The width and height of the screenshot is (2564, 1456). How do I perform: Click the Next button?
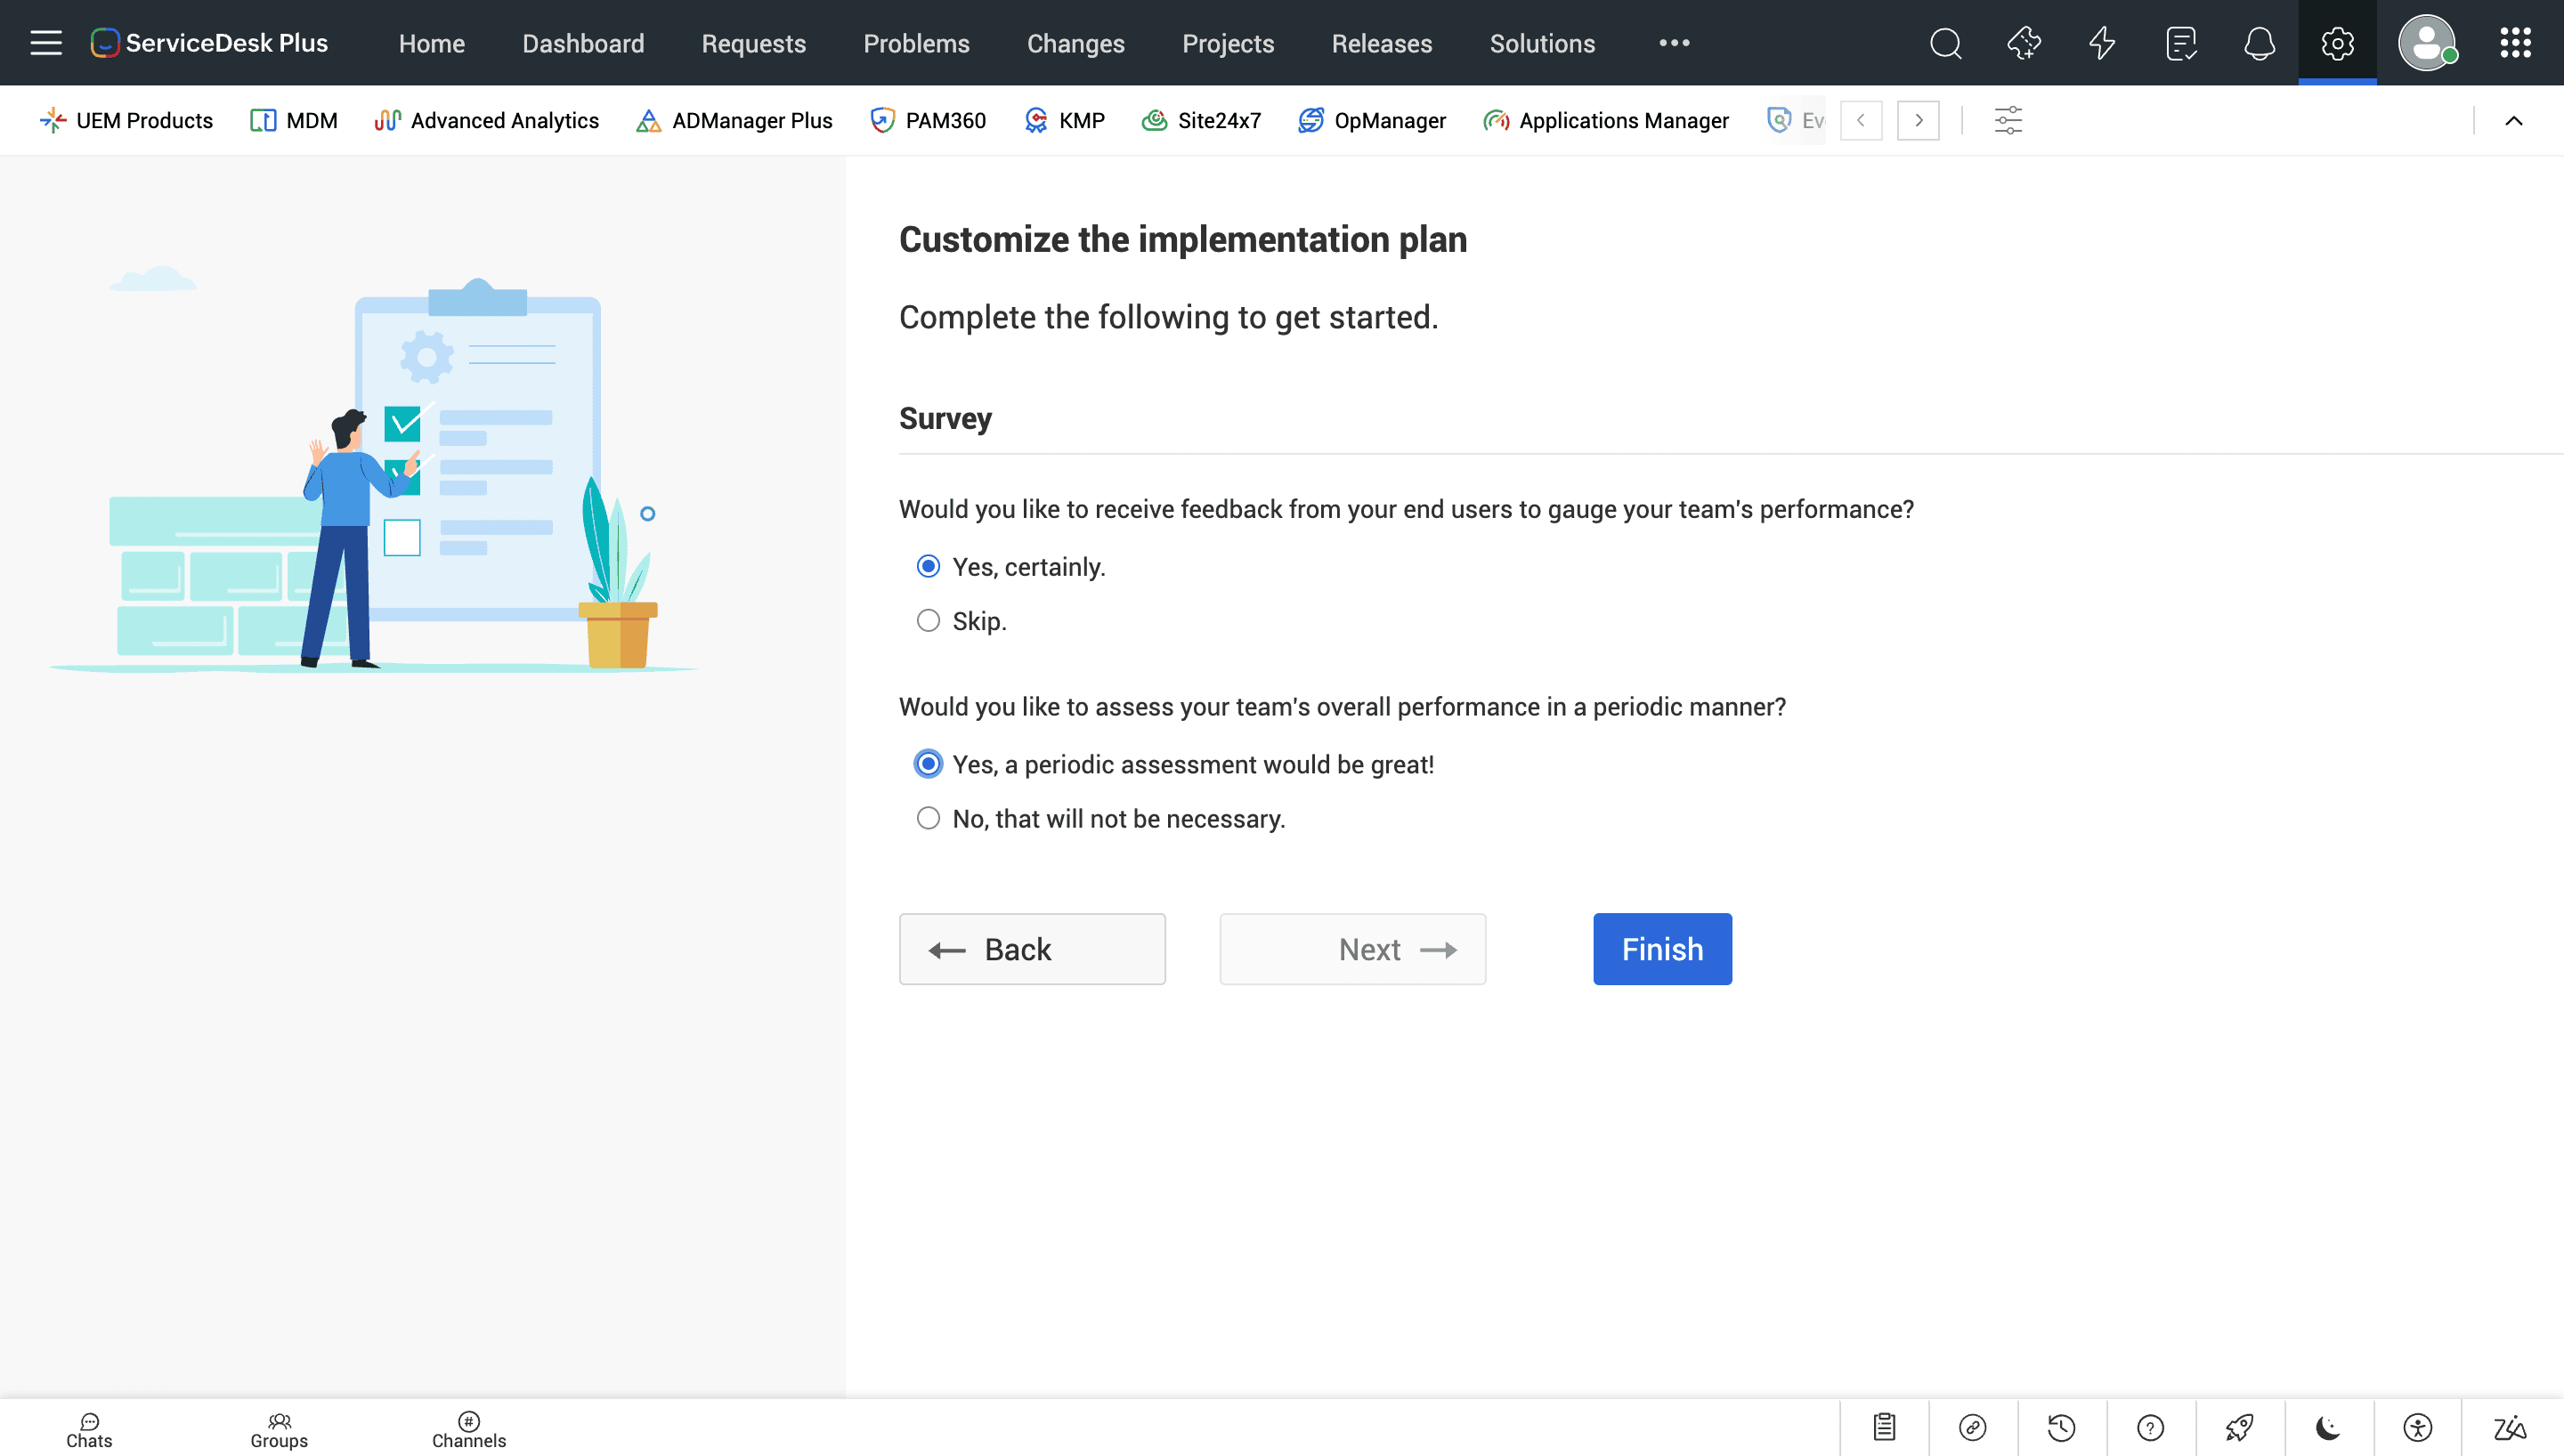pyautogui.click(x=1352, y=949)
